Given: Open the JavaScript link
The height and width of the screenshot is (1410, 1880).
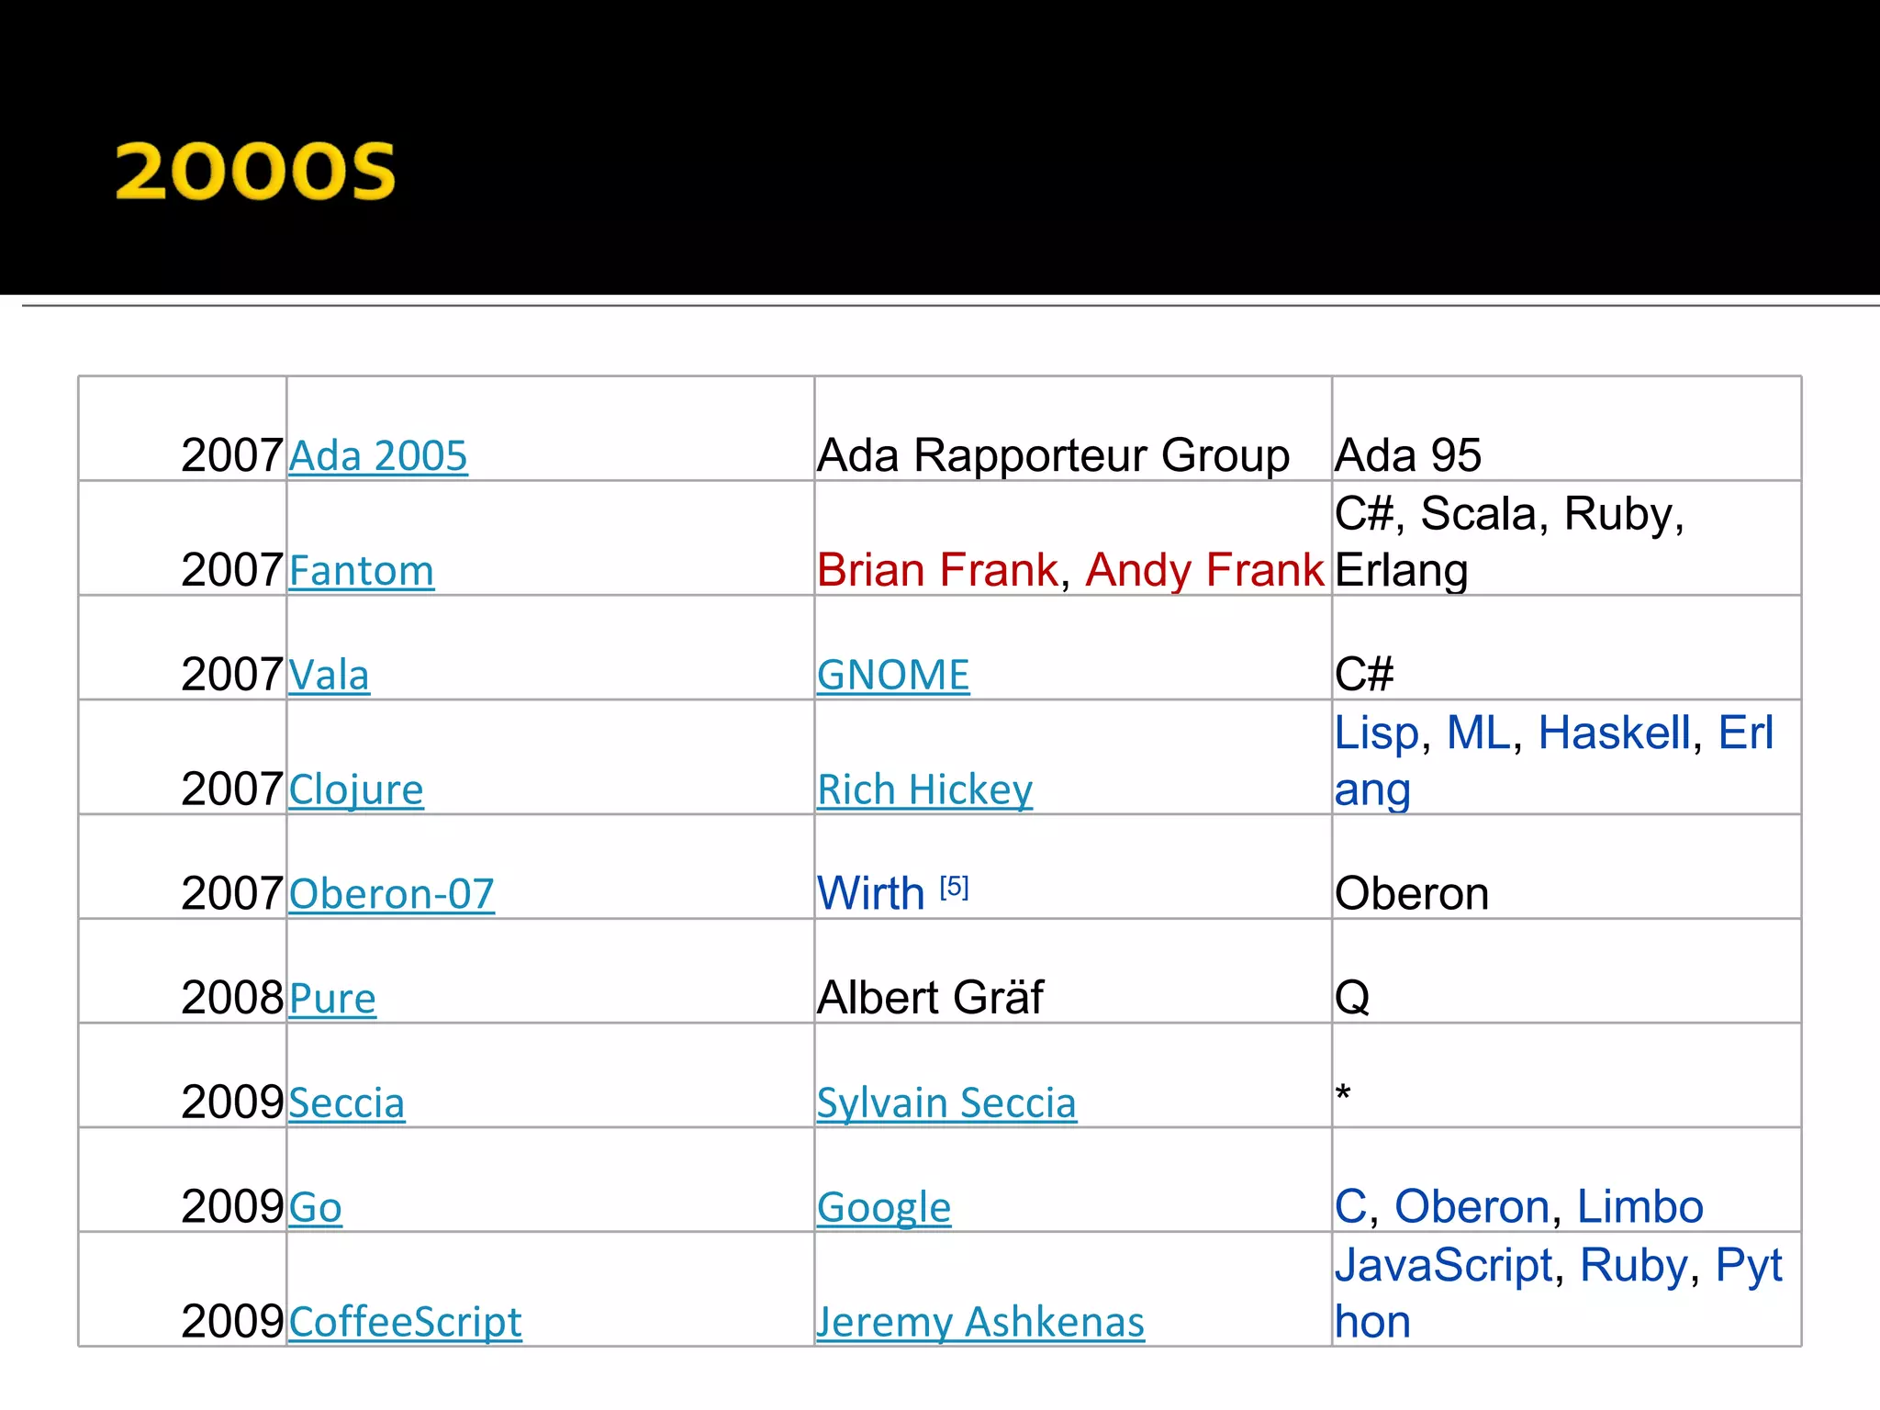Looking at the screenshot, I should (1444, 1266).
